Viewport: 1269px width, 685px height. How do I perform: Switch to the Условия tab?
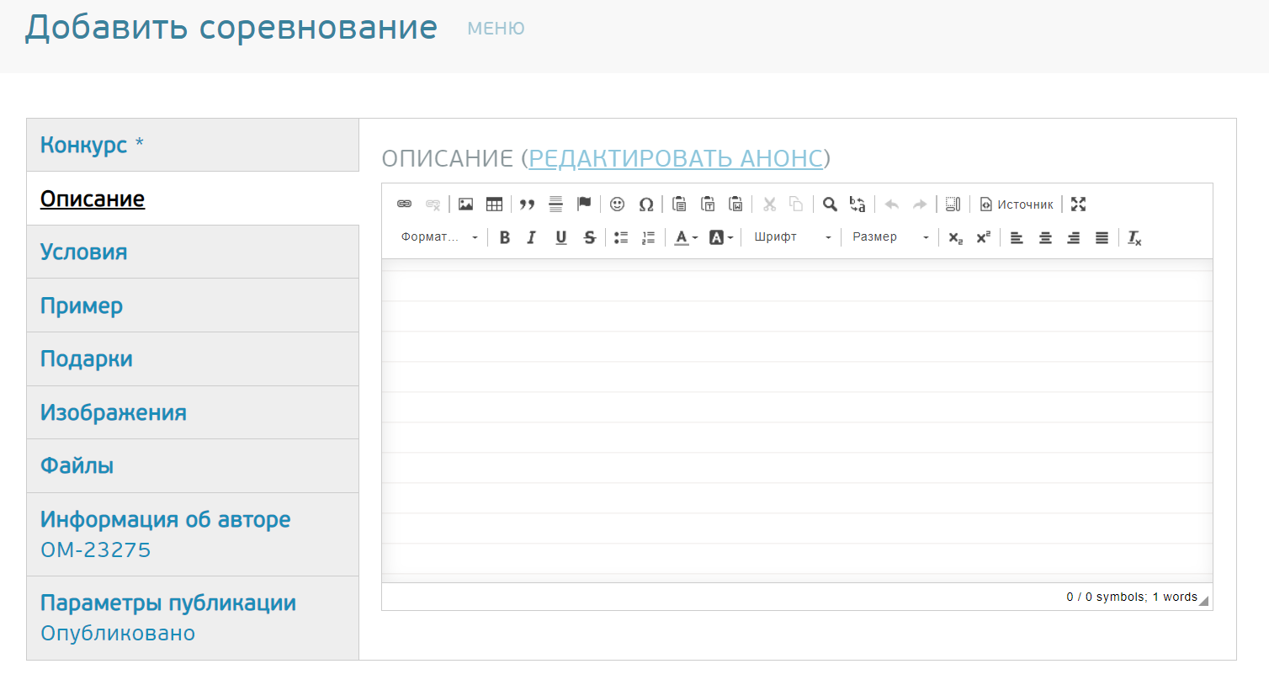[x=84, y=252]
